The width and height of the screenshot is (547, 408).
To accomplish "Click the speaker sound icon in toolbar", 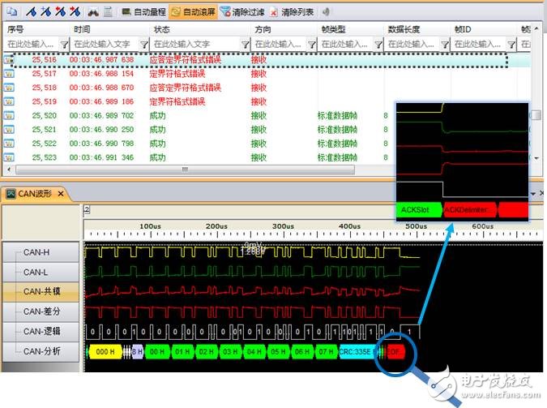I will pos(326,12).
